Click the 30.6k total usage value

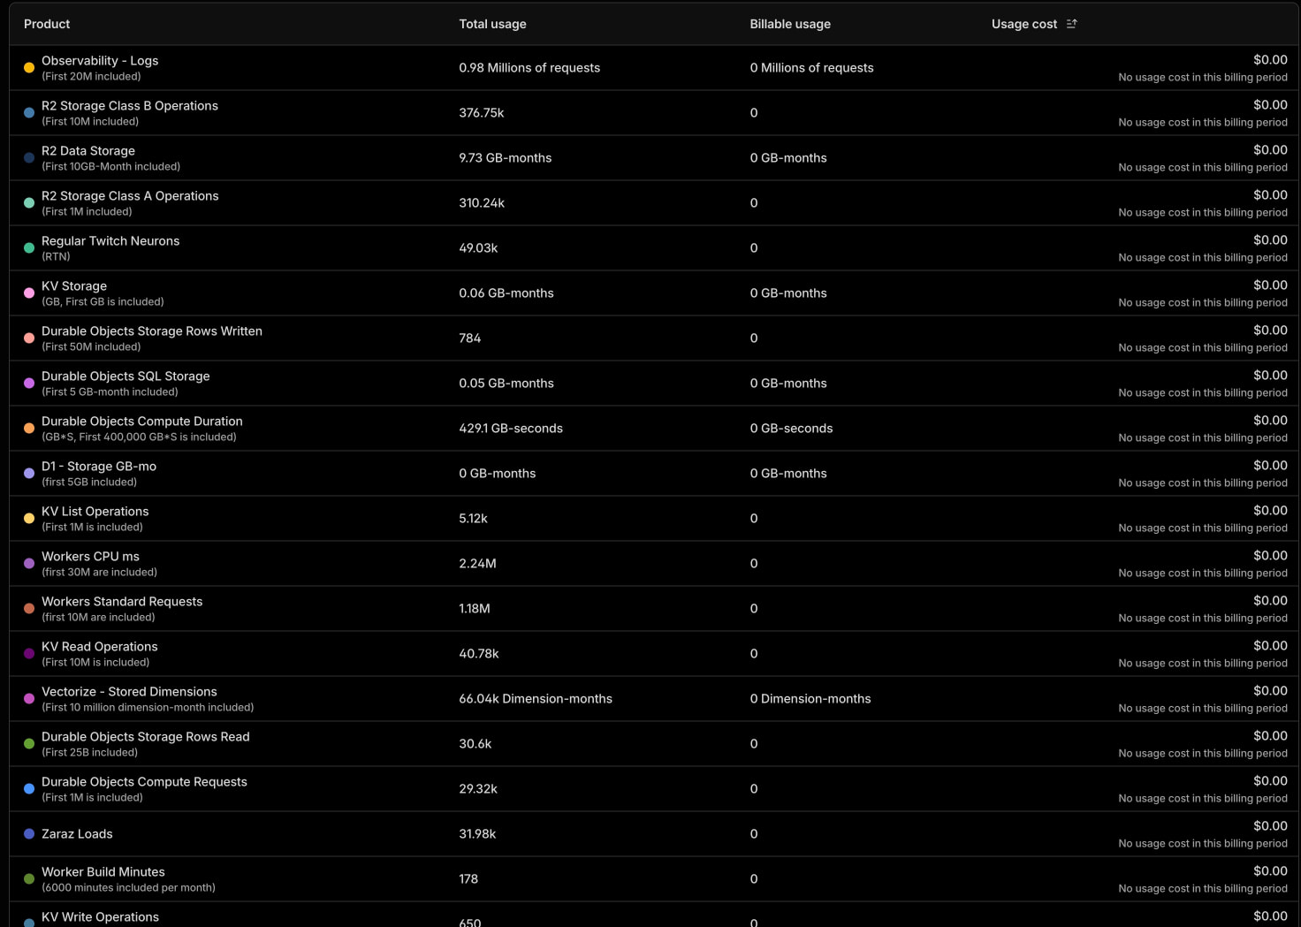click(476, 744)
